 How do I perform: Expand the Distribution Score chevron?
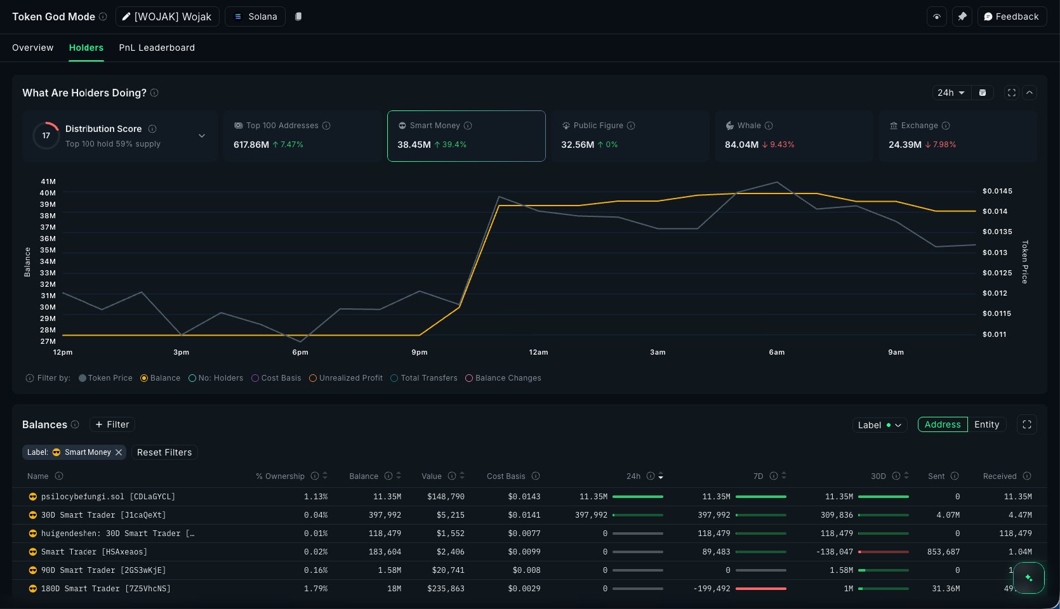click(202, 136)
